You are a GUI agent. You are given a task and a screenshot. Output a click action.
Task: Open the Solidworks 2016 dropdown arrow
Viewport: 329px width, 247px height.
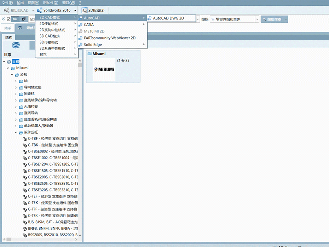click(x=75, y=10)
